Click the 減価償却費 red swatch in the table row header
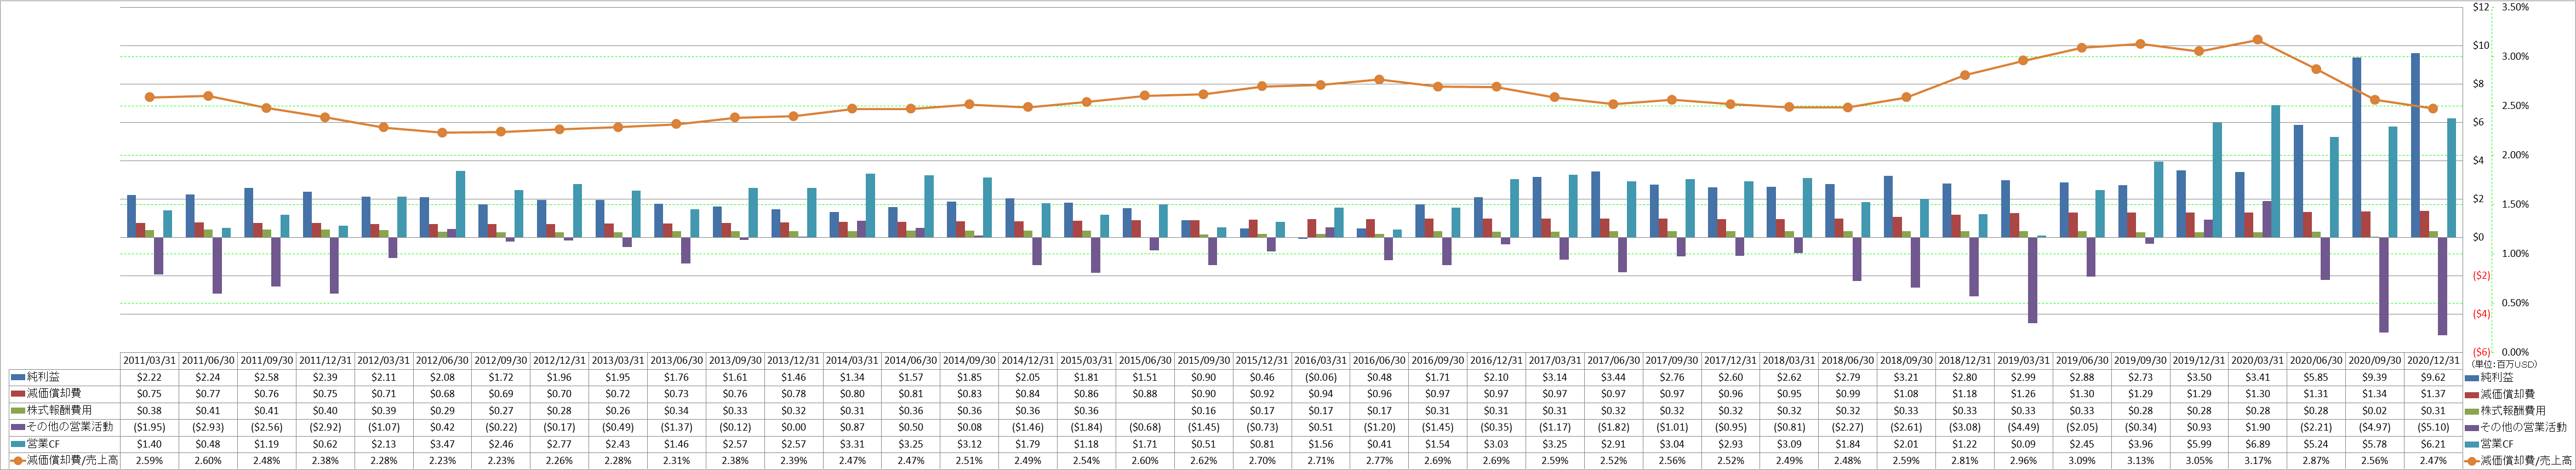The height and width of the screenshot is (470, 2576). click(x=17, y=394)
